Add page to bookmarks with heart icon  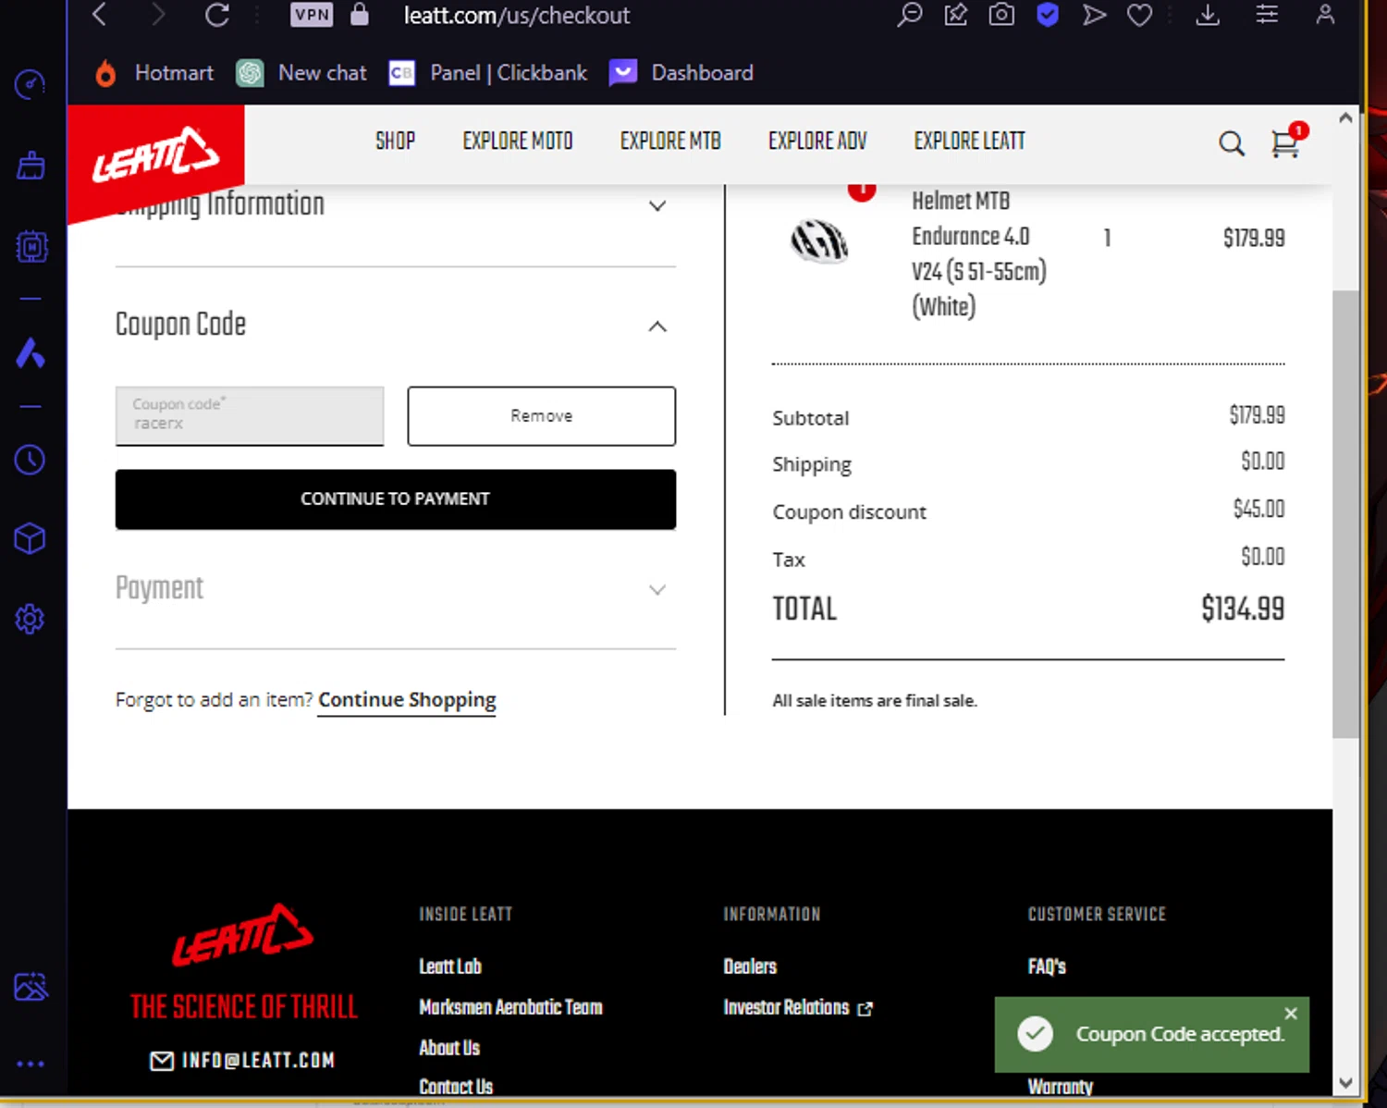[1139, 15]
